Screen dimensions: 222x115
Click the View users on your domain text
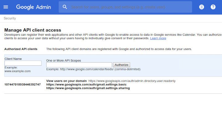pyautogui.click(x=66, y=81)
